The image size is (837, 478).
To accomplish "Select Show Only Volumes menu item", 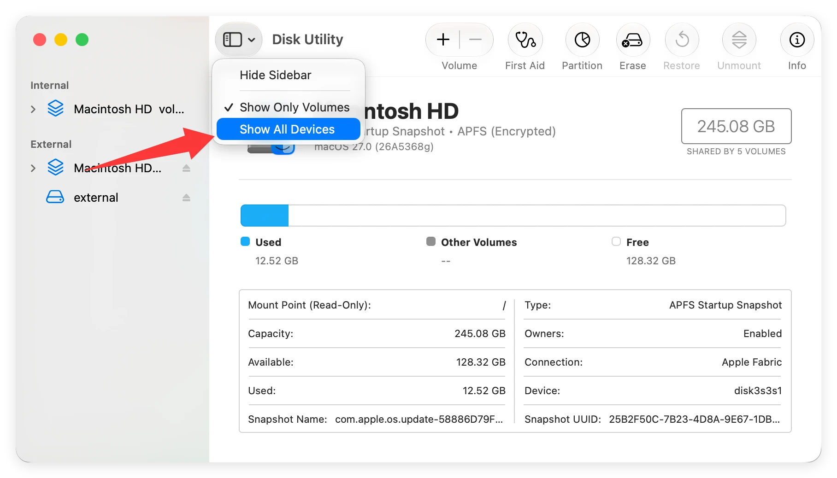I will coord(289,107).
